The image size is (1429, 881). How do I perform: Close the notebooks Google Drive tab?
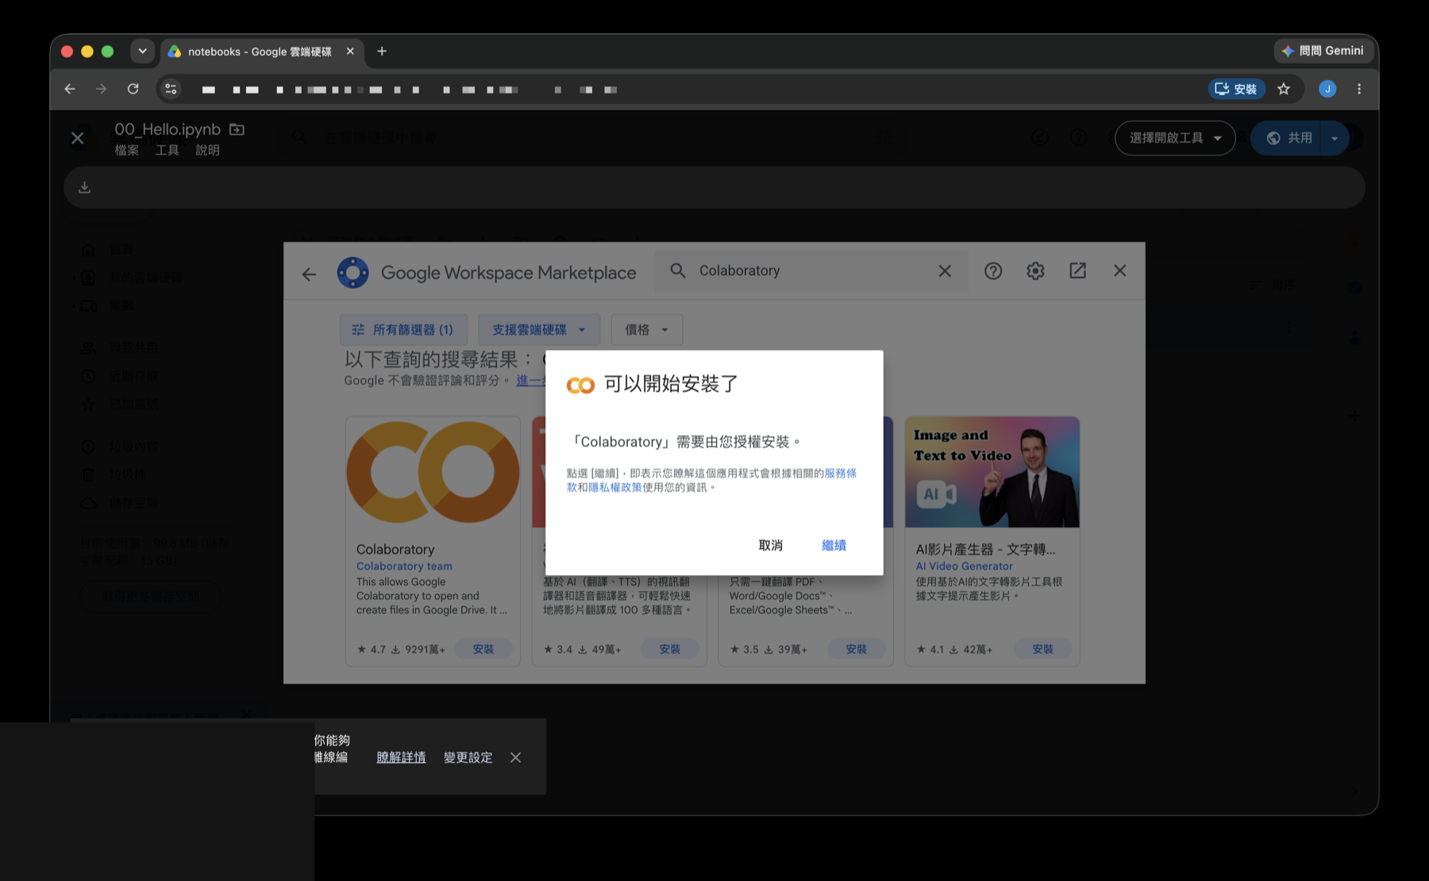click(350, 51)
